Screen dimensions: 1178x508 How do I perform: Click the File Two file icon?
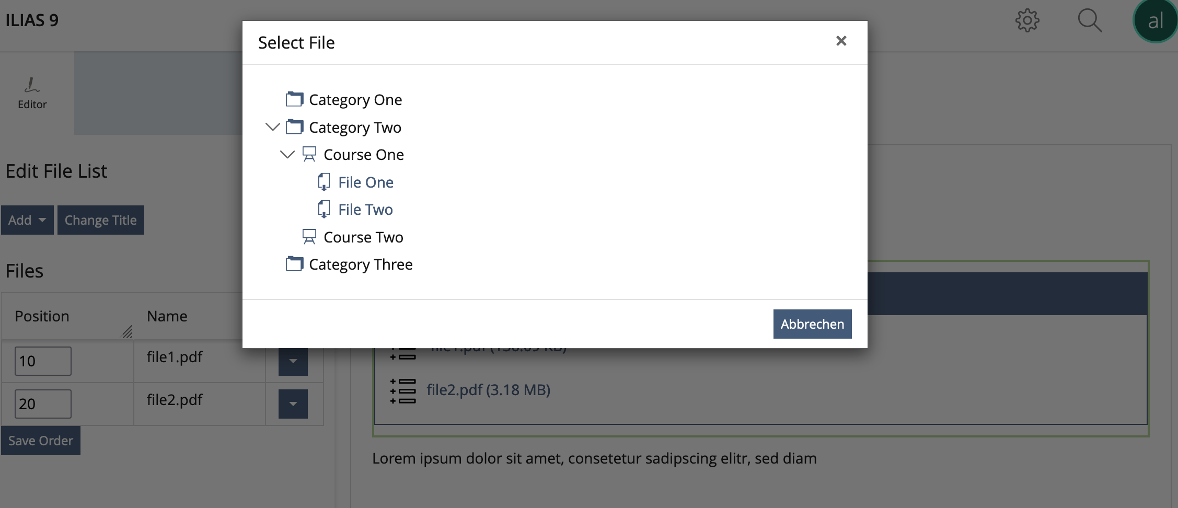click(x=324, y=209)
